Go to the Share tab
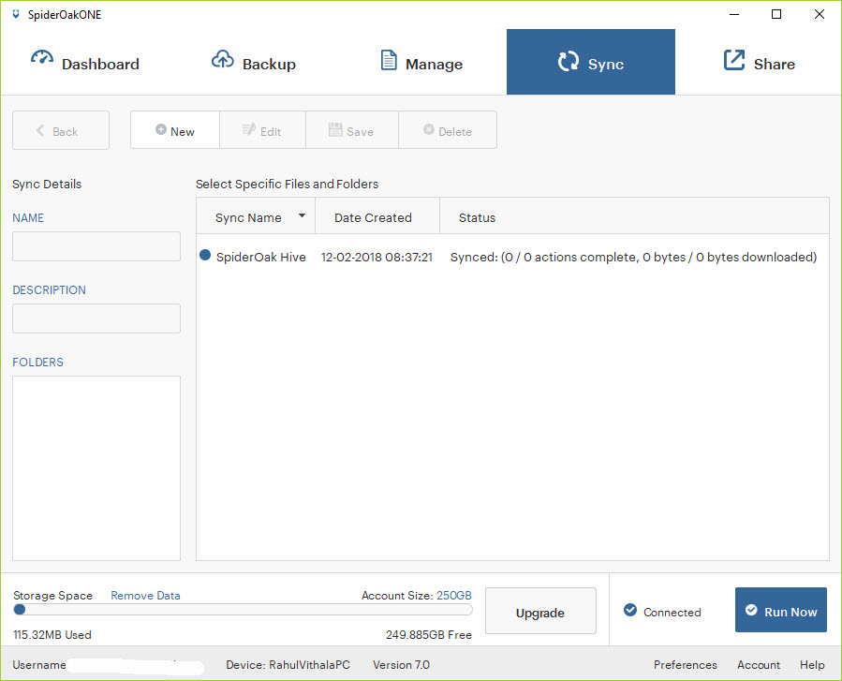Image resolution: width=842 pixels, height=681 pixels. [x=759, y=63]
